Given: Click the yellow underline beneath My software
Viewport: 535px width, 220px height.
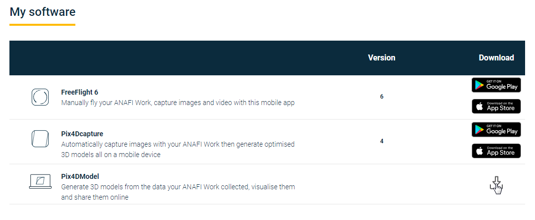Looking at the screenshot, I should [42, 25].
